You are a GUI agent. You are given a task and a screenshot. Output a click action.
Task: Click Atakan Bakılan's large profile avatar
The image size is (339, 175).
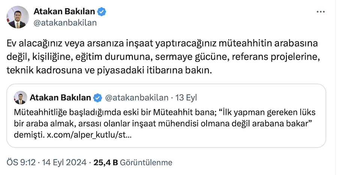click(x=18, y=17)
